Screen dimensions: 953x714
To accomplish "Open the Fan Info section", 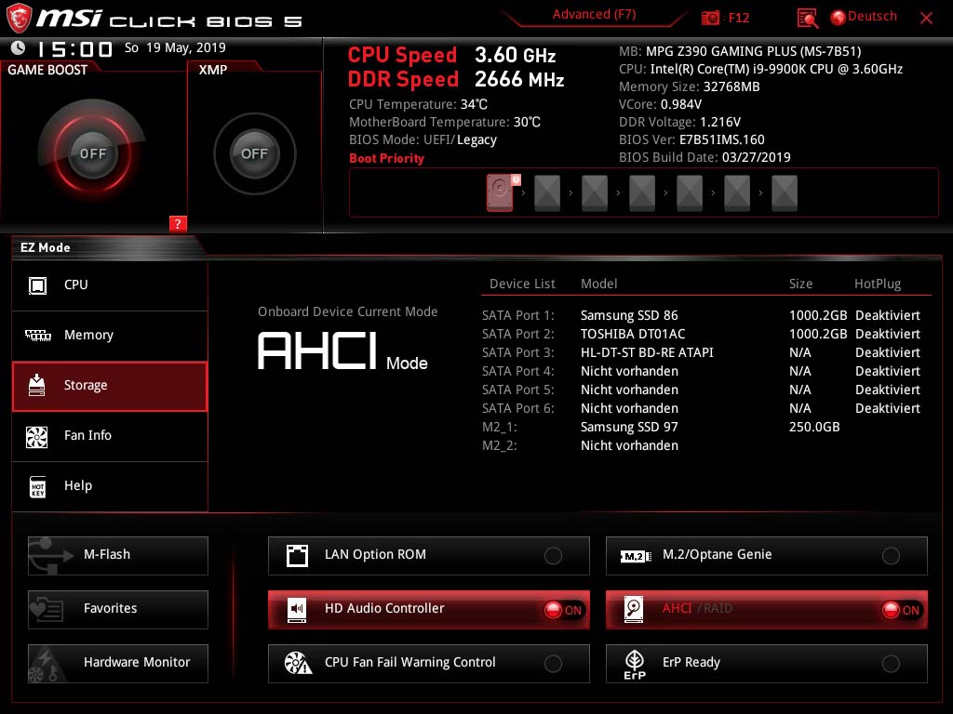I will coord(110,437).
